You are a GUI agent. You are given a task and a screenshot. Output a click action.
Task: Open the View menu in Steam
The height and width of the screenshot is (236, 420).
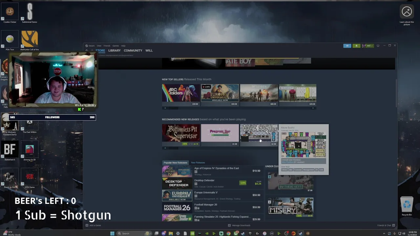click(x=99, y=46)
